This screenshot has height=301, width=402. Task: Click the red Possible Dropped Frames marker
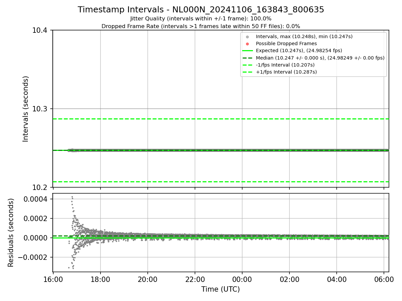247,44
